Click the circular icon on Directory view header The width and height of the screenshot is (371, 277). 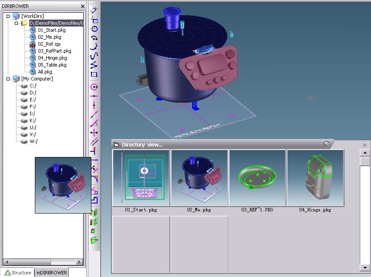[x=326, y=144]
